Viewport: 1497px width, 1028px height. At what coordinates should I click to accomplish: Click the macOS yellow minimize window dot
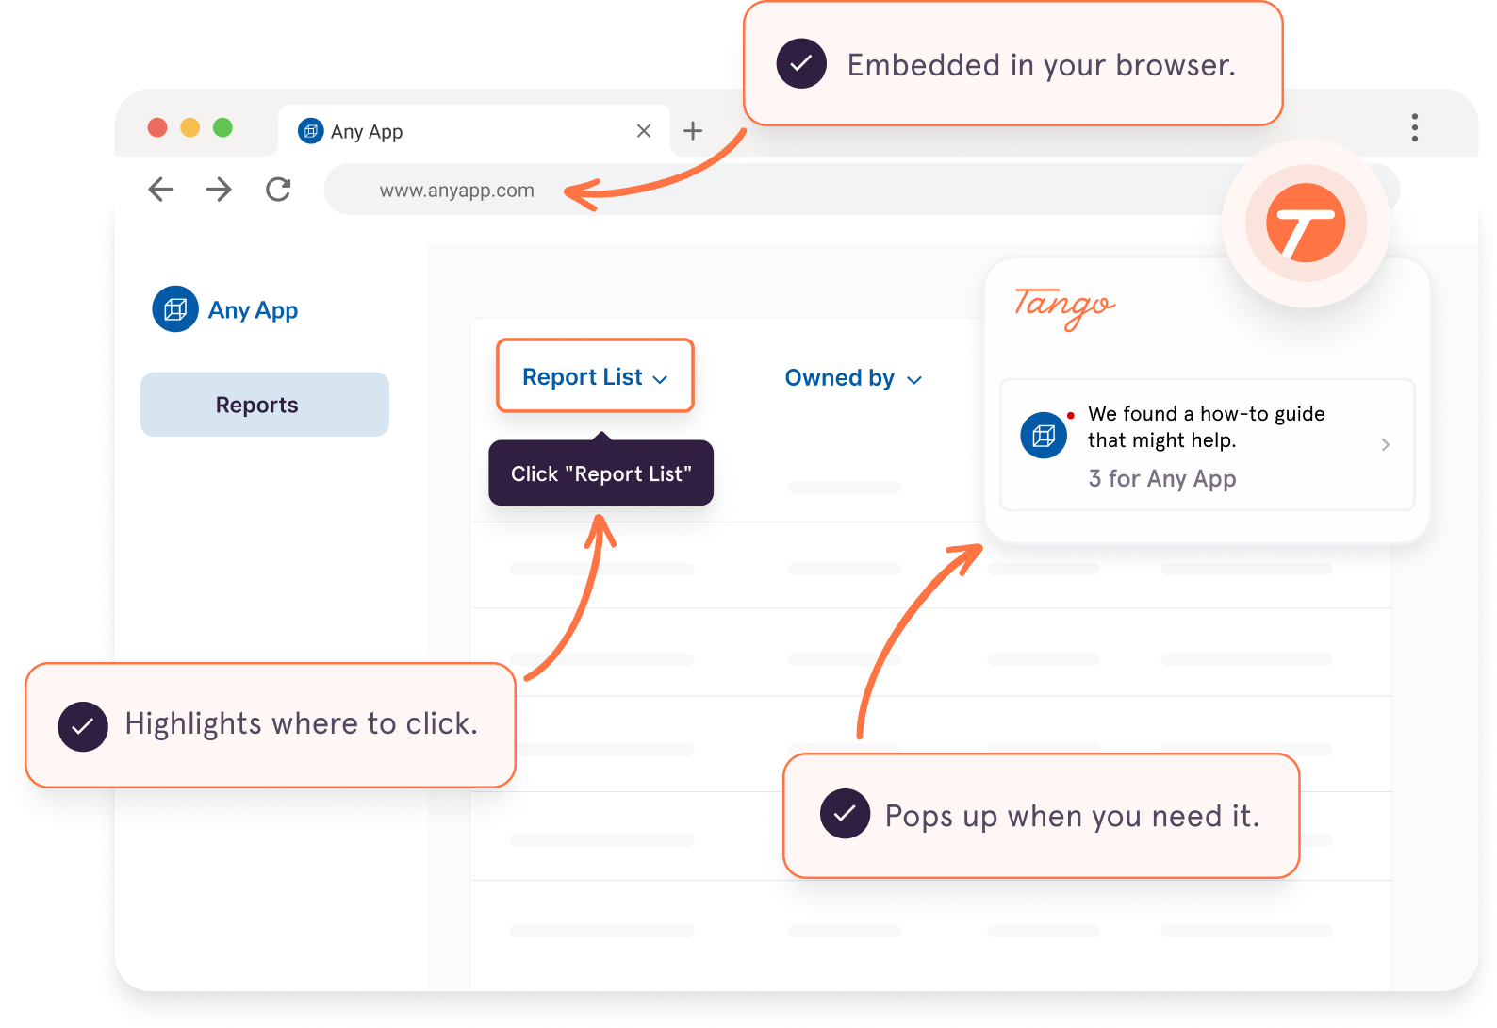(x=190, y=127)
